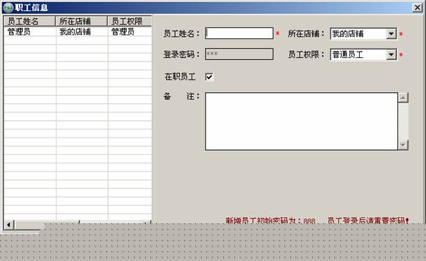
Task: Click the 登录密码: field label
Action: tap(181, 54)
